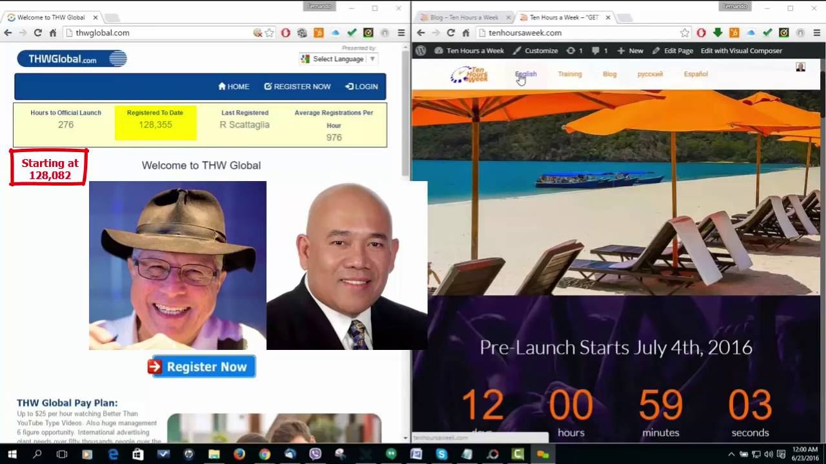
Task: Bookmark thwglobal.com with the star icon
Action: point(269,33)
